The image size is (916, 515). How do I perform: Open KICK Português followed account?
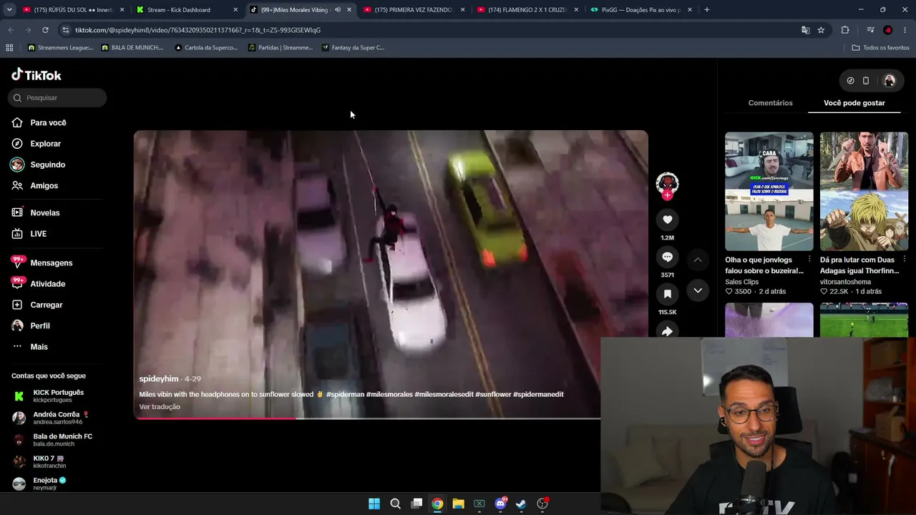coord(52,396)
